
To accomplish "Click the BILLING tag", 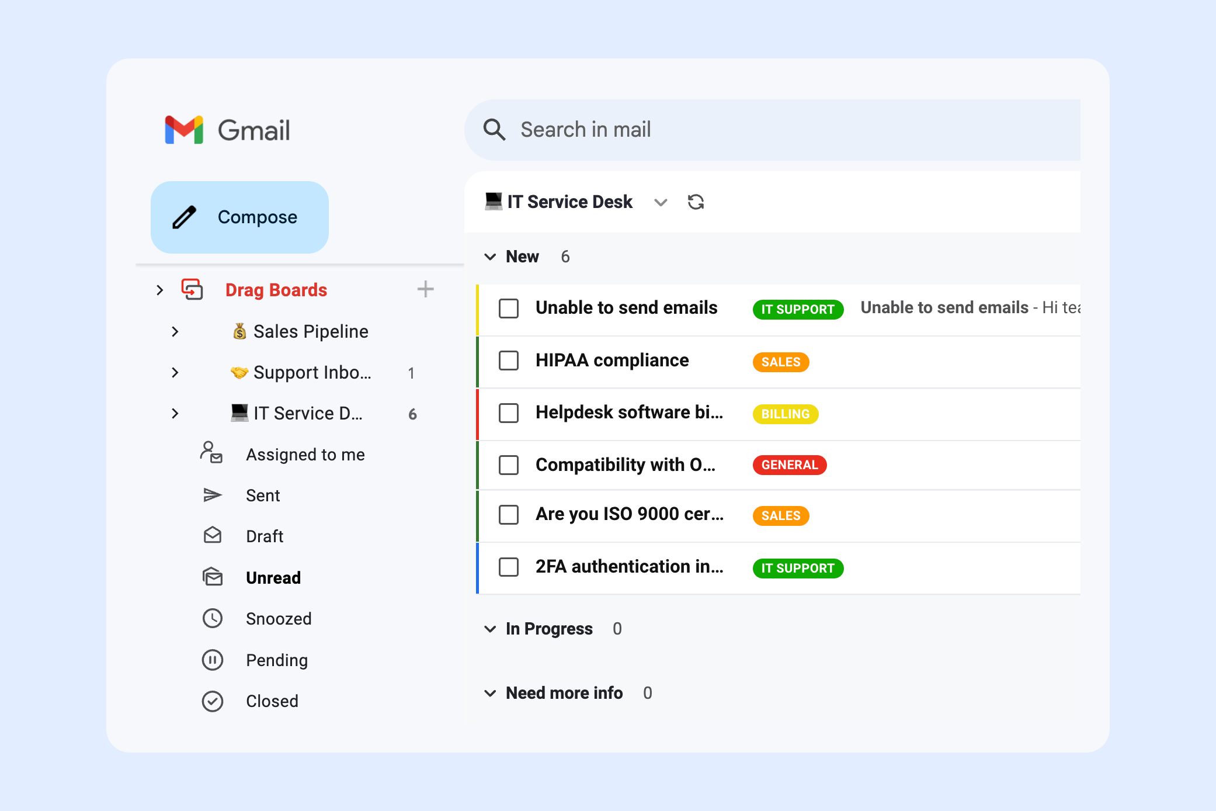I will pyautogui.click(x=786, y=414).
